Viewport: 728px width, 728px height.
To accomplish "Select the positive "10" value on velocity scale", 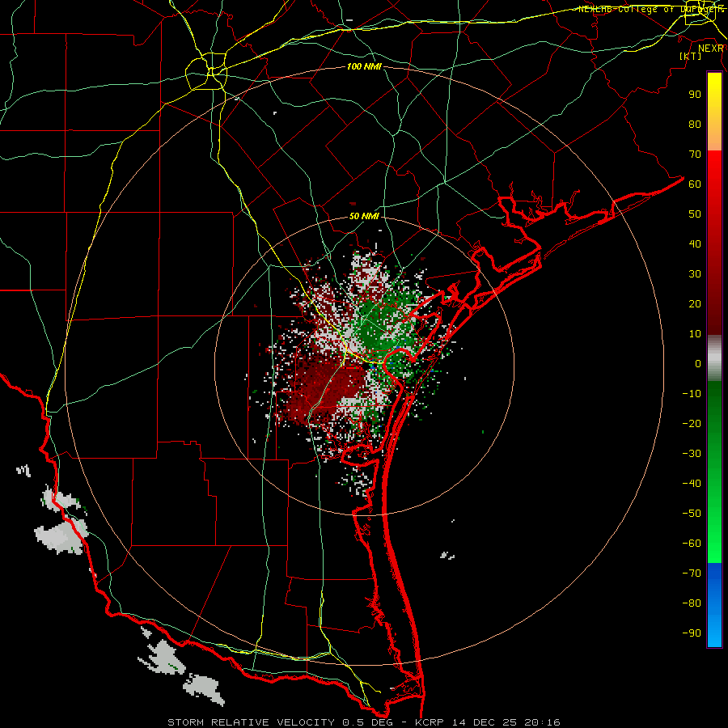I will coord(695,334).
